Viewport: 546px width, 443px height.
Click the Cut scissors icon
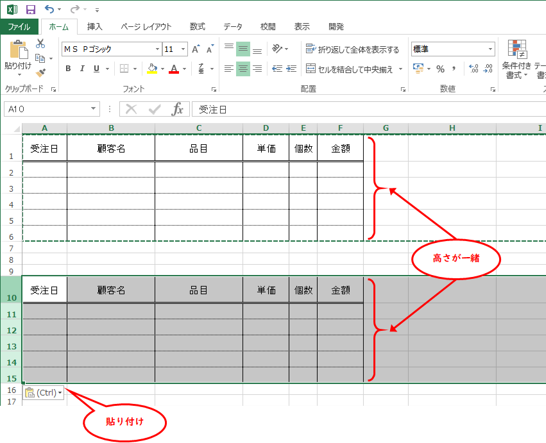(40, 44)
